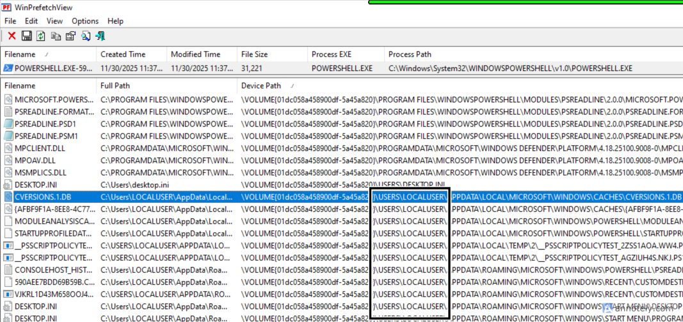683x322 pixels.
Task: Click the file icon beside MICROSOFT.POWERS... row
Action: [8, 99]
